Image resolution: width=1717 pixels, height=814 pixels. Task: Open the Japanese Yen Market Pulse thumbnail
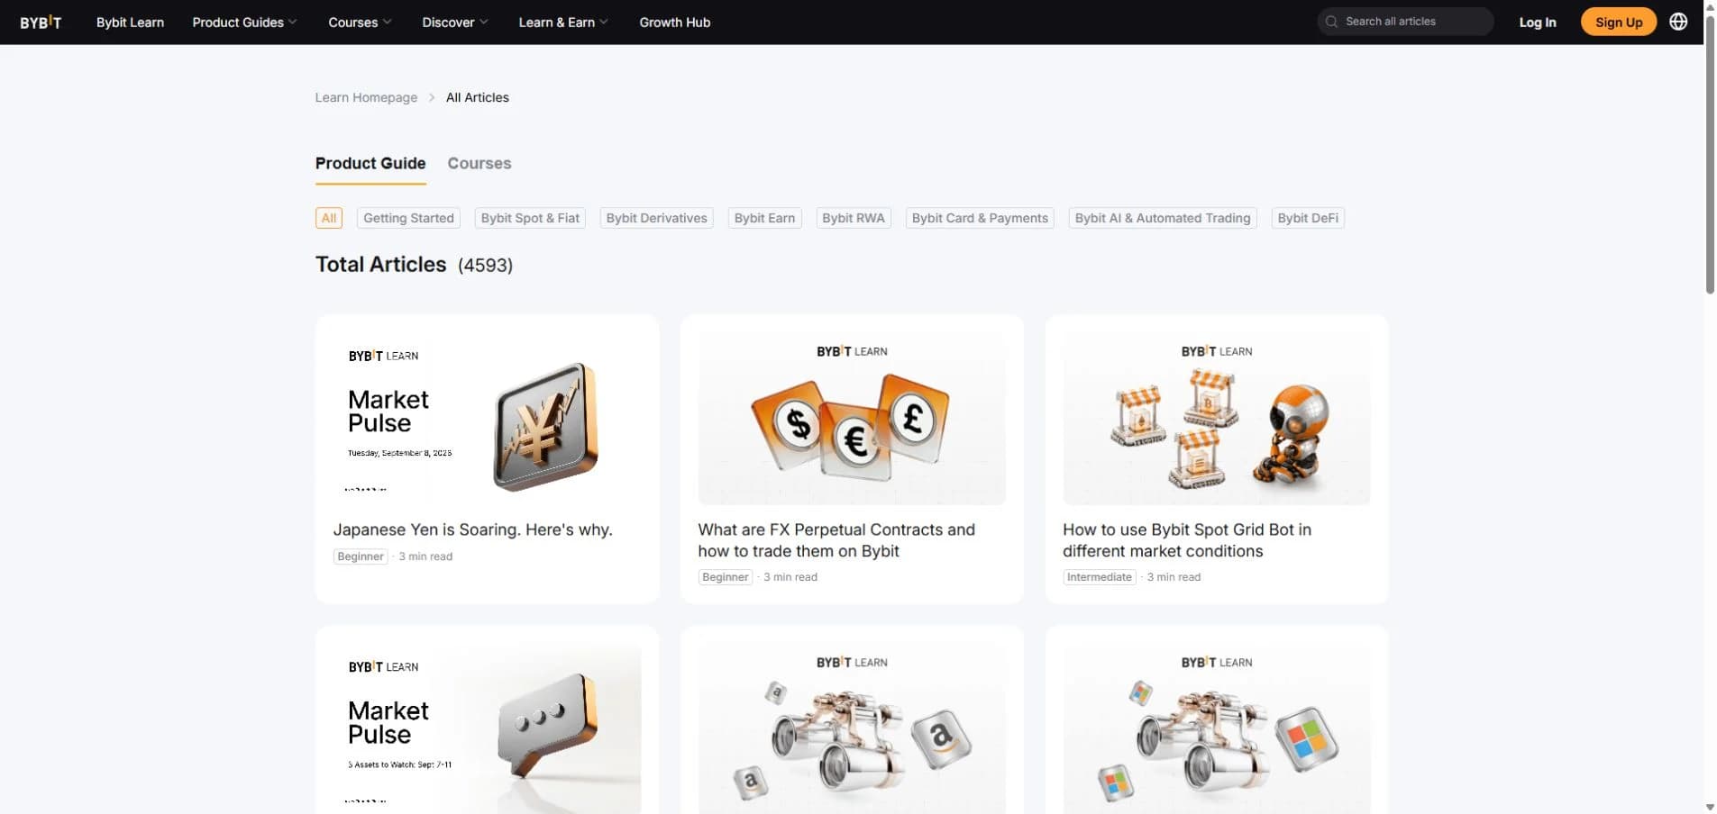pyautogui.click(x=487, y=419)
